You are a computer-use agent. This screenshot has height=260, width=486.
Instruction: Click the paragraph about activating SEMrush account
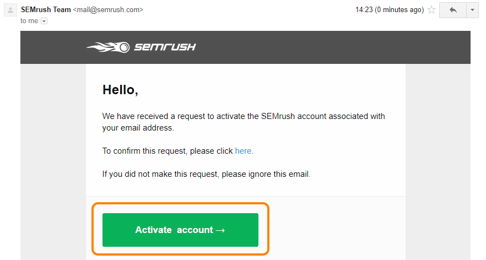(244, 122)
